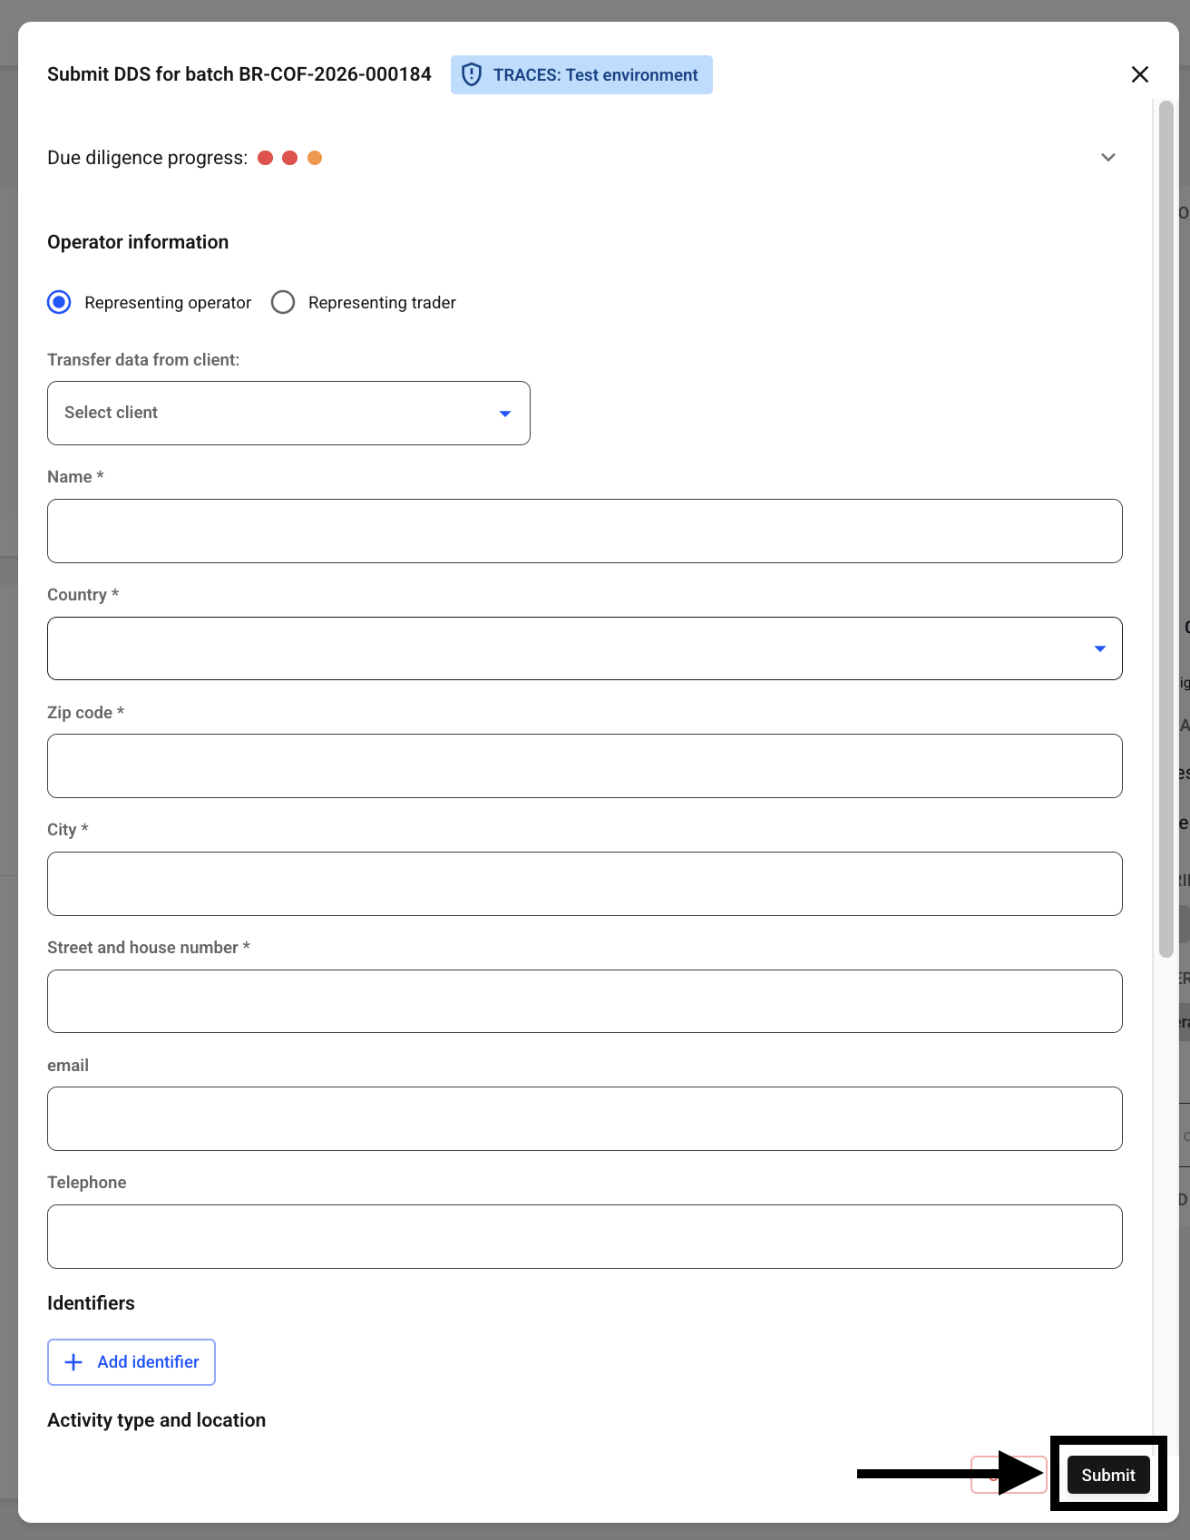Click the first red progress dot
This screenshot has height=1540, width=1190.
click(x=266, y=158)
